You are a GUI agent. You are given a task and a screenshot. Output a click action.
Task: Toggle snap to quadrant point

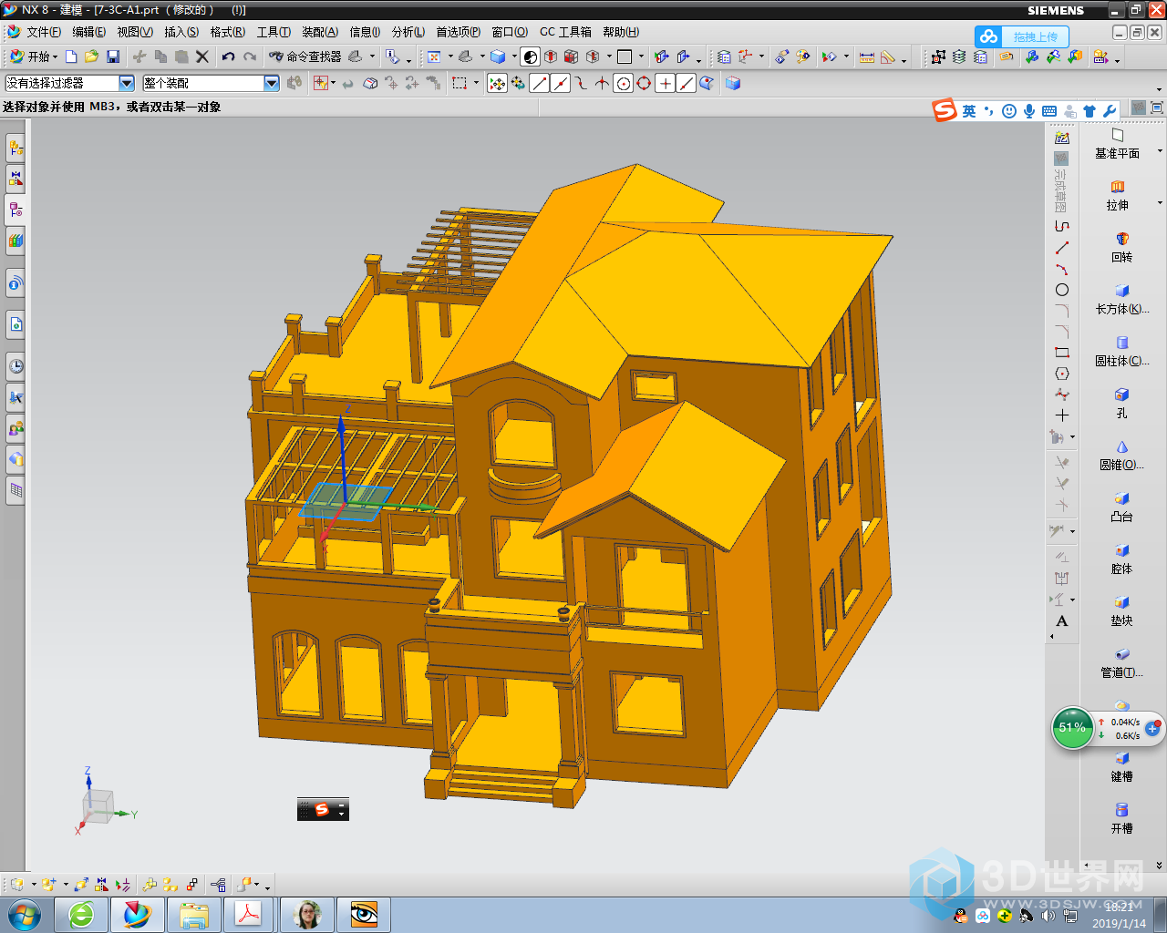[644, 84]
